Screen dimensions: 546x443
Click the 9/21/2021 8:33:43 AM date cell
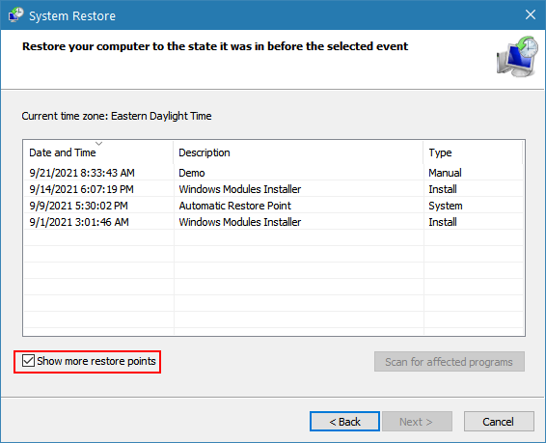click(x=82, y=173)
